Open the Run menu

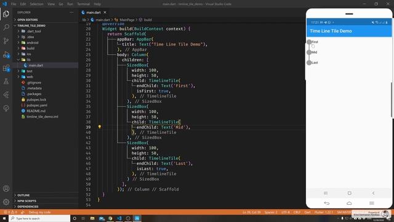70,4
